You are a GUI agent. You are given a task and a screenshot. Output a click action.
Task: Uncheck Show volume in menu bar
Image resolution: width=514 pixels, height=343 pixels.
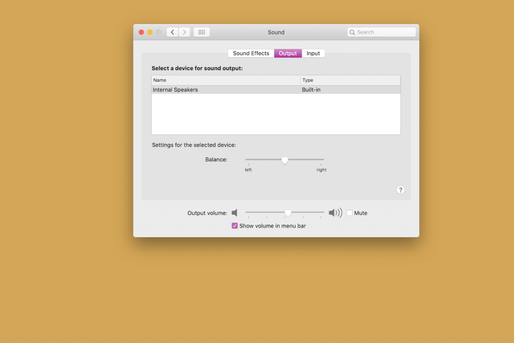click(234, 226)
